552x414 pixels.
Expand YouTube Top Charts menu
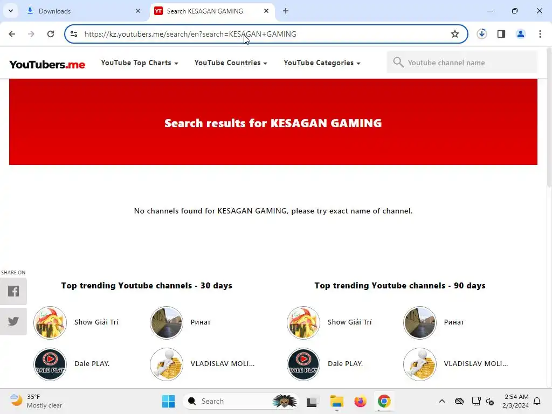(140, 63)
